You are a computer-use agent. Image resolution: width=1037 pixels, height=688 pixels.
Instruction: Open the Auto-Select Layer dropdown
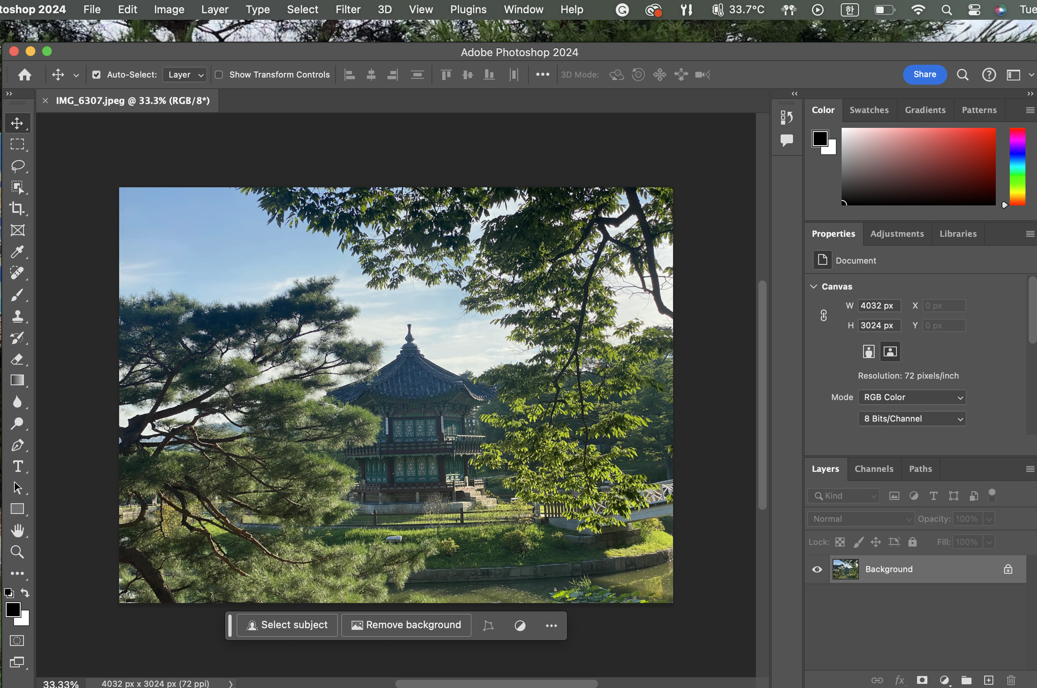pyautogui.click(x=185, y=75)
